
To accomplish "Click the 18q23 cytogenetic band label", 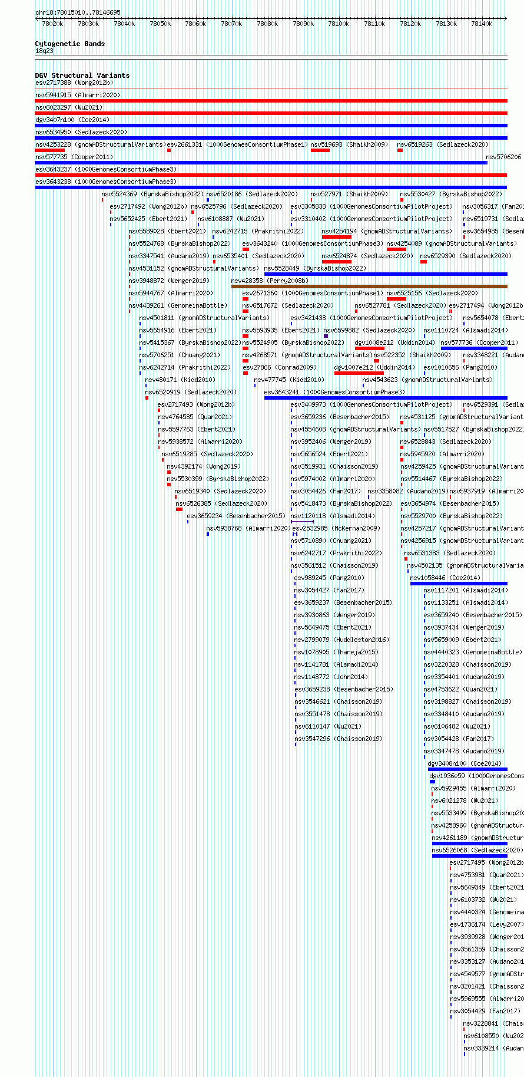I will tap(44, 51).
